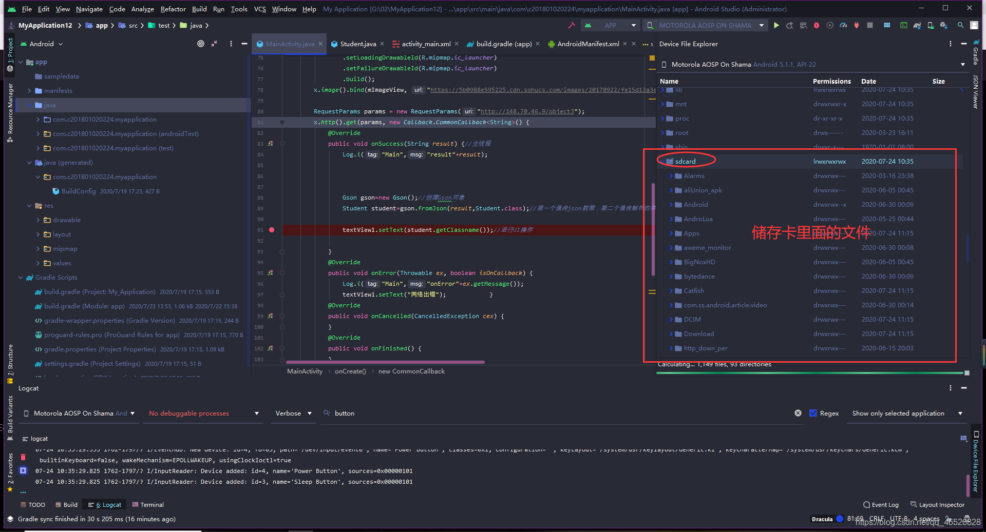Open Project panel options three-dot menu

231,44
